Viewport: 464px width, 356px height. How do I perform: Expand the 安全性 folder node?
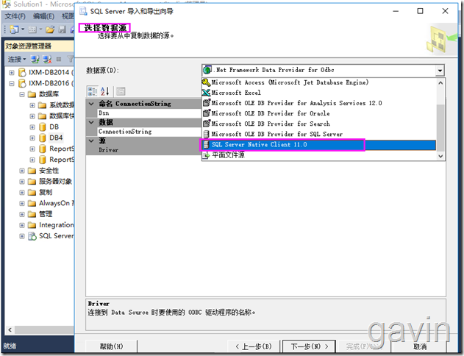click(22, 171)
